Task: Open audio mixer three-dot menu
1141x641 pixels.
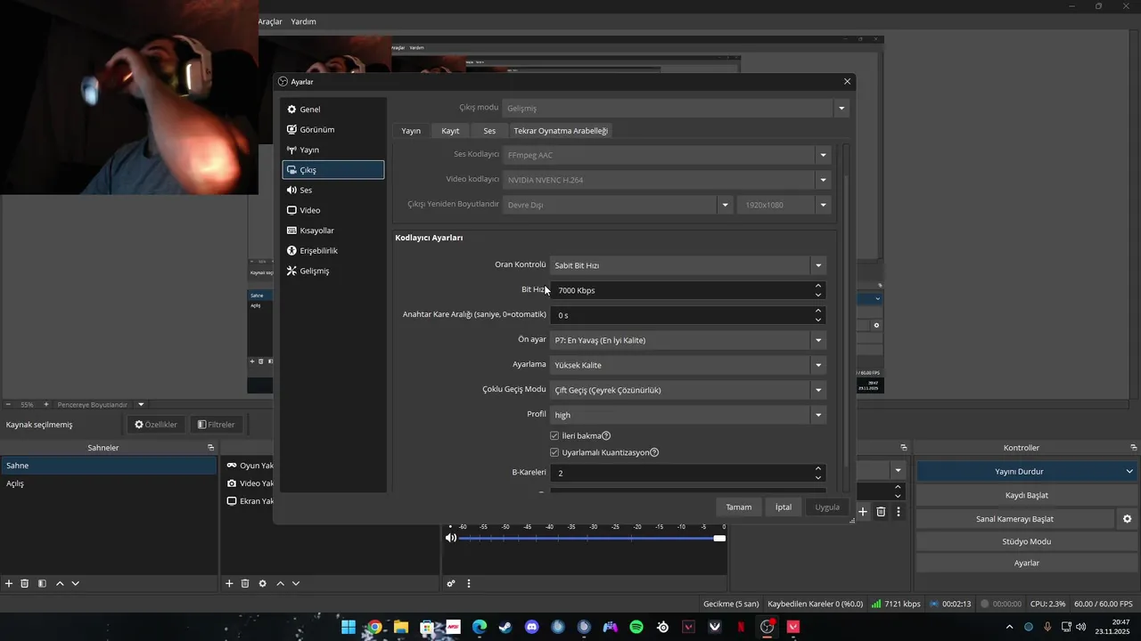Action: 469,583
